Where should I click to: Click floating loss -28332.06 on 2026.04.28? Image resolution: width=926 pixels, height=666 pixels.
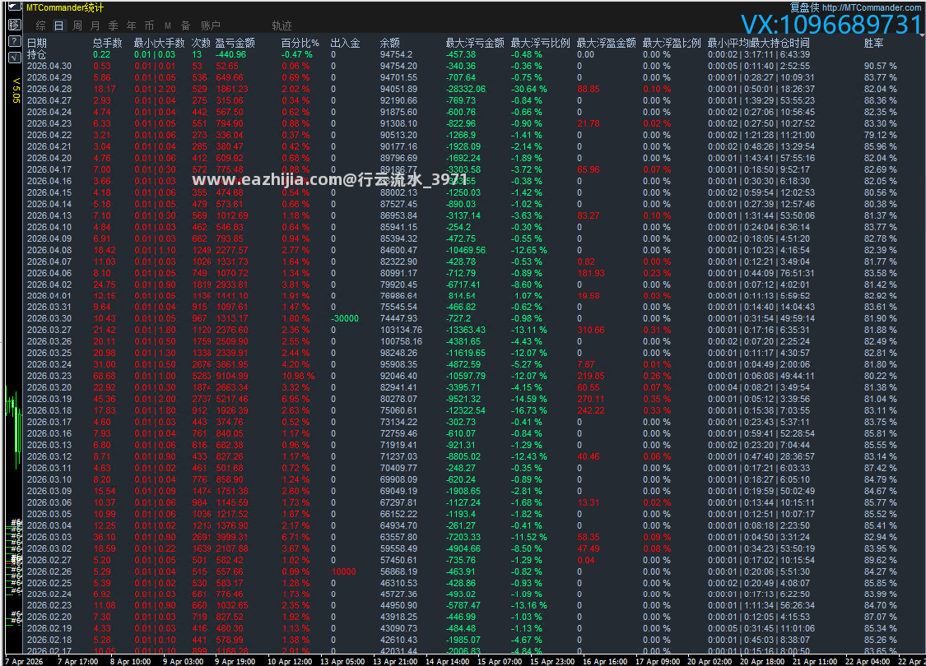tap(466, 89)
